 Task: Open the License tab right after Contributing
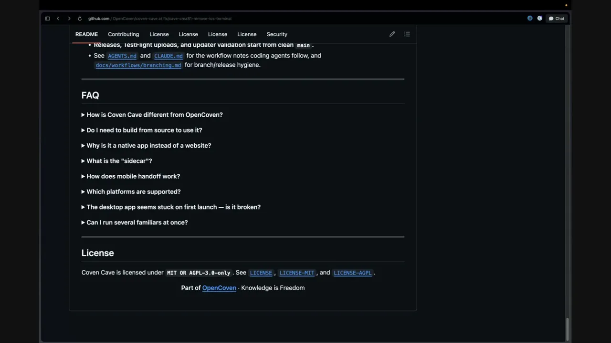[x=159, y=34]
